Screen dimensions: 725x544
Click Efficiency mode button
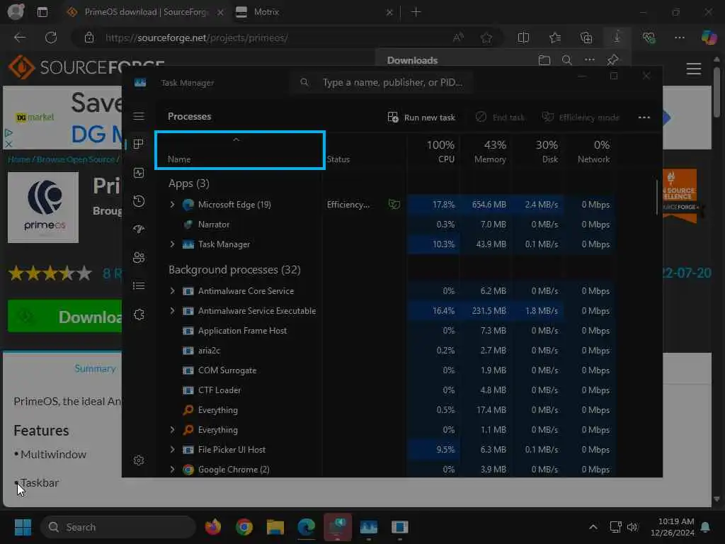581,118
